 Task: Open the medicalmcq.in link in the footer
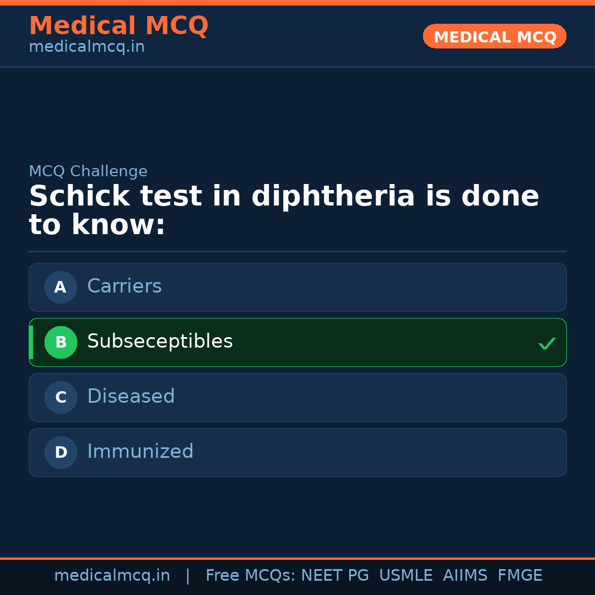(112, 576)
